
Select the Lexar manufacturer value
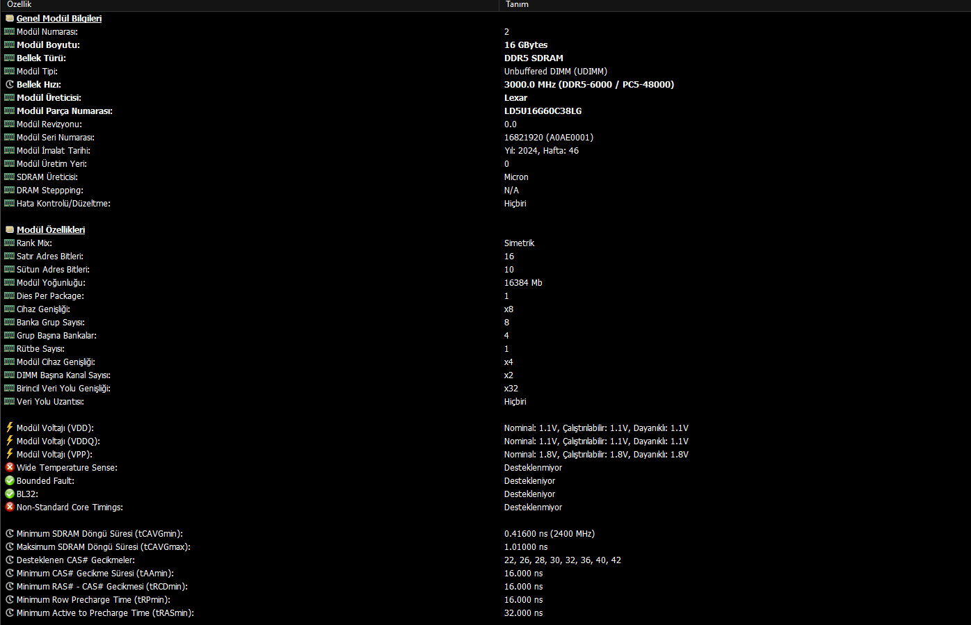click(x=515, y=98)
